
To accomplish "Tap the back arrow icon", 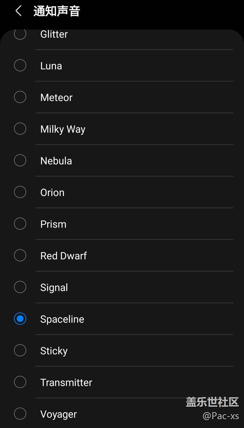I will [x=18, y=11].
